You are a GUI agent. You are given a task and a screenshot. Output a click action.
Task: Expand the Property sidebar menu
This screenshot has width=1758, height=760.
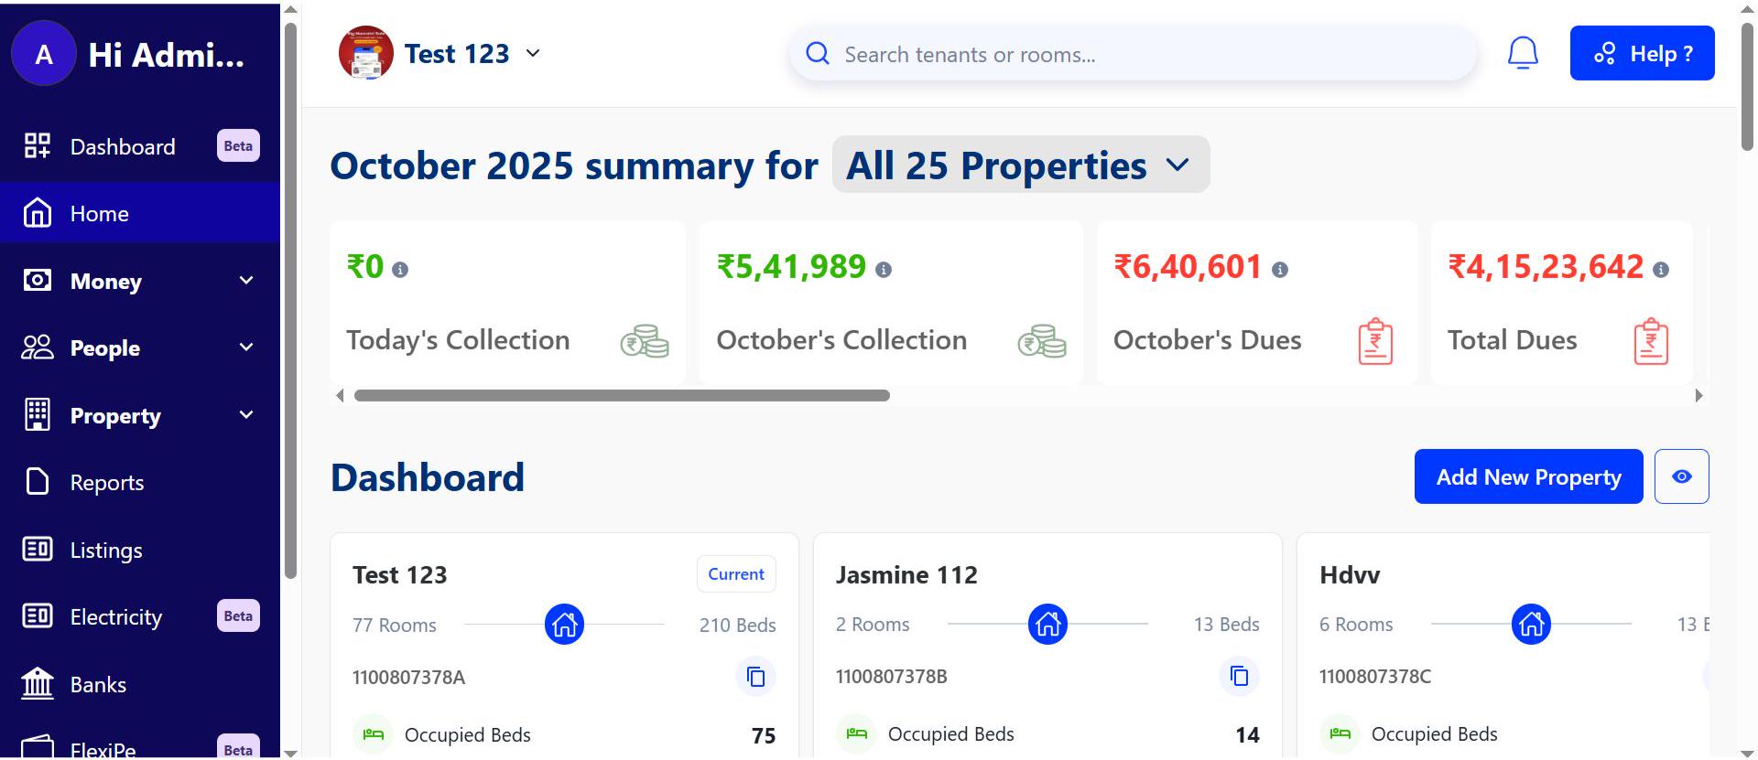[139, 416]
